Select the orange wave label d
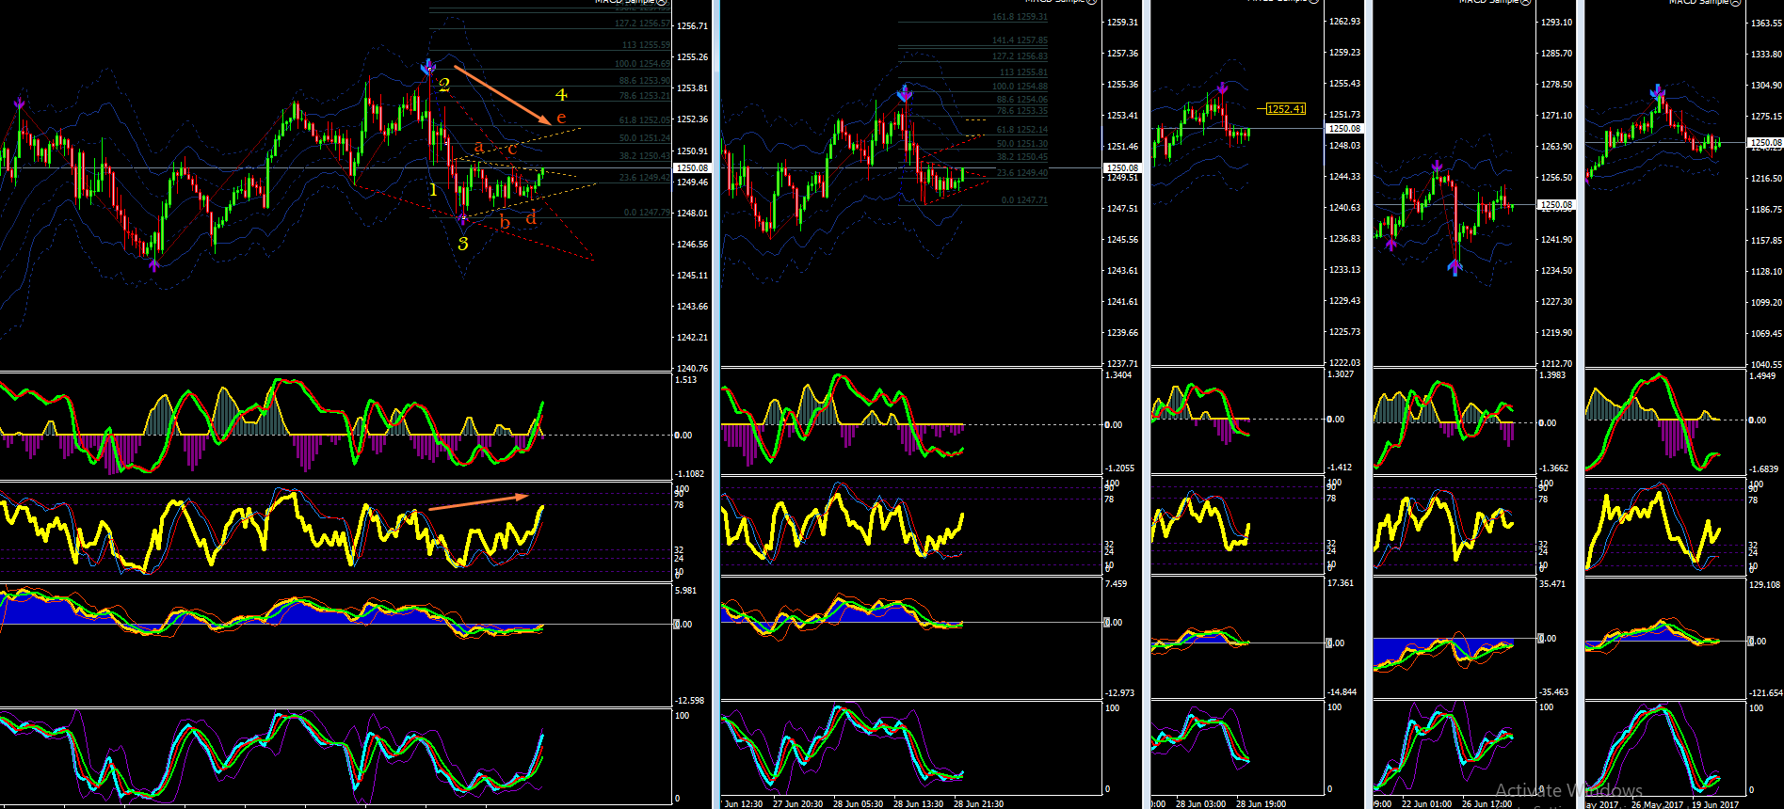 (x=531, y=218)
